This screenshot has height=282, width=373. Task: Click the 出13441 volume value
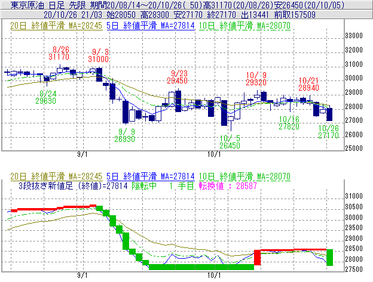pyautogui.click(x=255, y=15)
